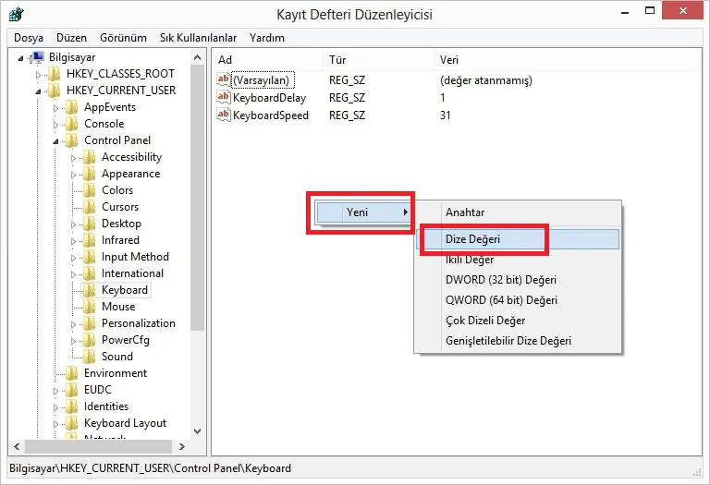The width and height of the screenshot is (710, 485).
Task: Click the EUDC folder icon
Action: click(x=72, y=390)
